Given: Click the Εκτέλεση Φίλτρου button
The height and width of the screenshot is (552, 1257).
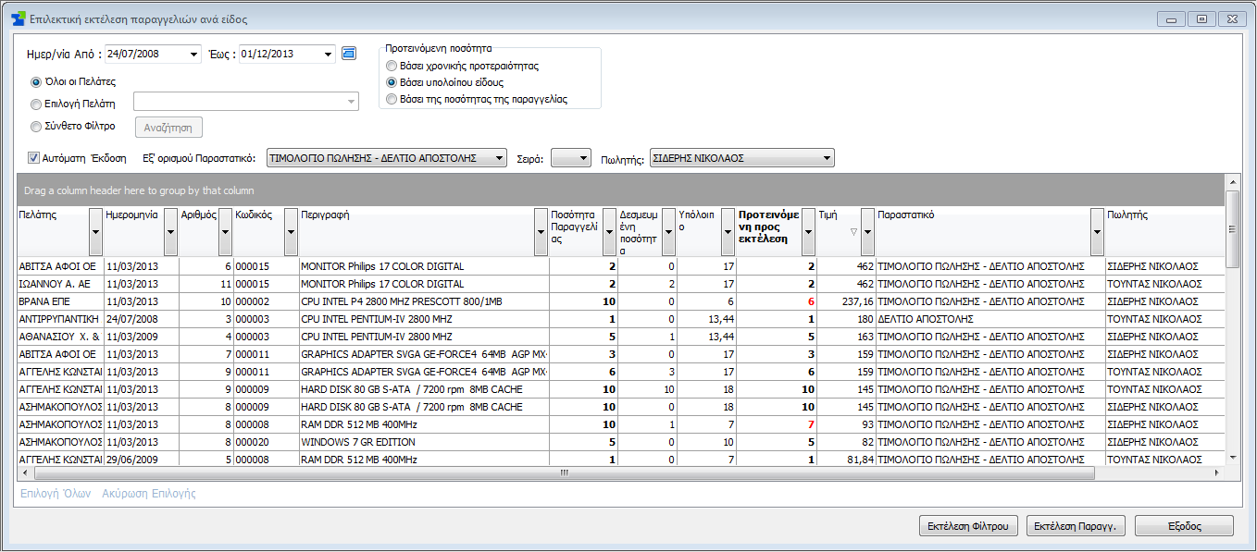Looking at the screenshot, I should coord(969,526).
